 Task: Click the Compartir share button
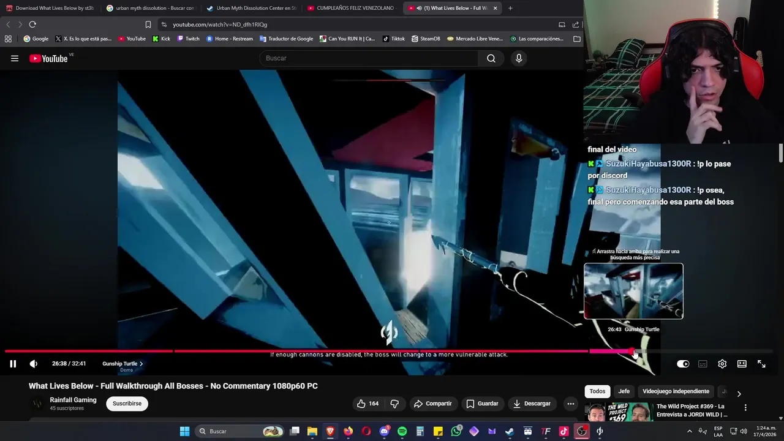(x=432, y=404)
